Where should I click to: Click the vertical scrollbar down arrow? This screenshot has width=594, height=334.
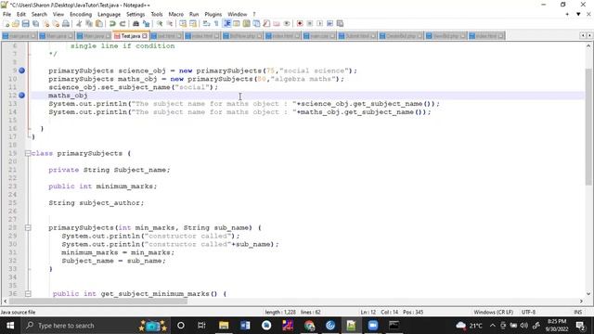588,293
